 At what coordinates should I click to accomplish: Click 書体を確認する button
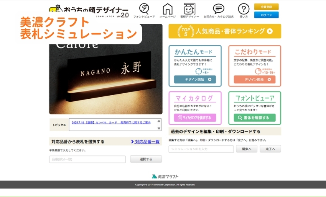click(255, 117)
